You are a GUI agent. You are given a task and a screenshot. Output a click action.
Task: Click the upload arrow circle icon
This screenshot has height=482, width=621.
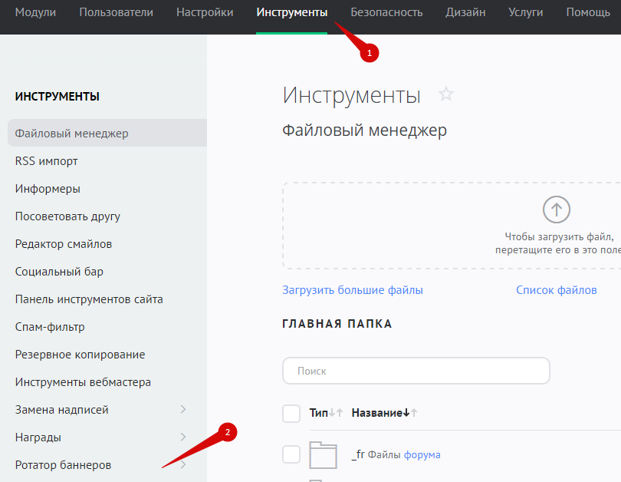[x=557, y=209]
